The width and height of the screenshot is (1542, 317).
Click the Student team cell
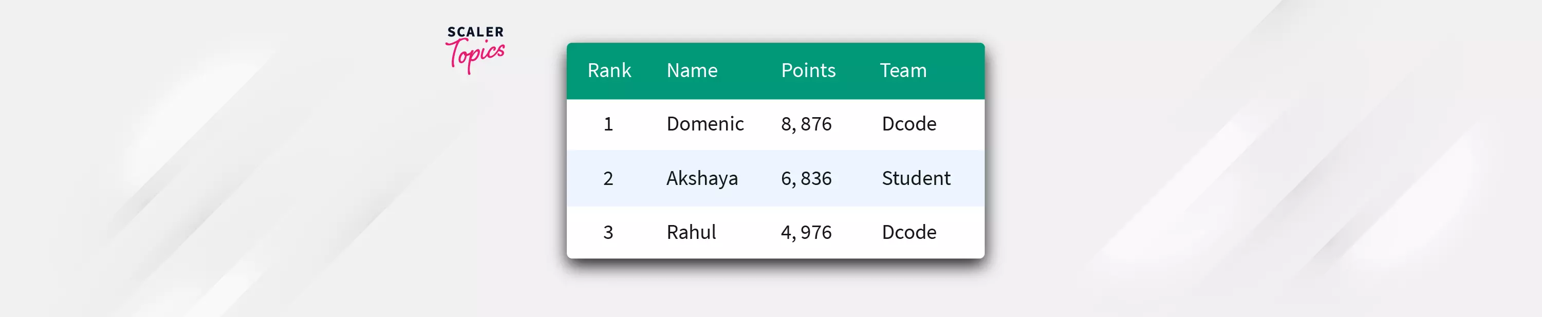point(916,178)
